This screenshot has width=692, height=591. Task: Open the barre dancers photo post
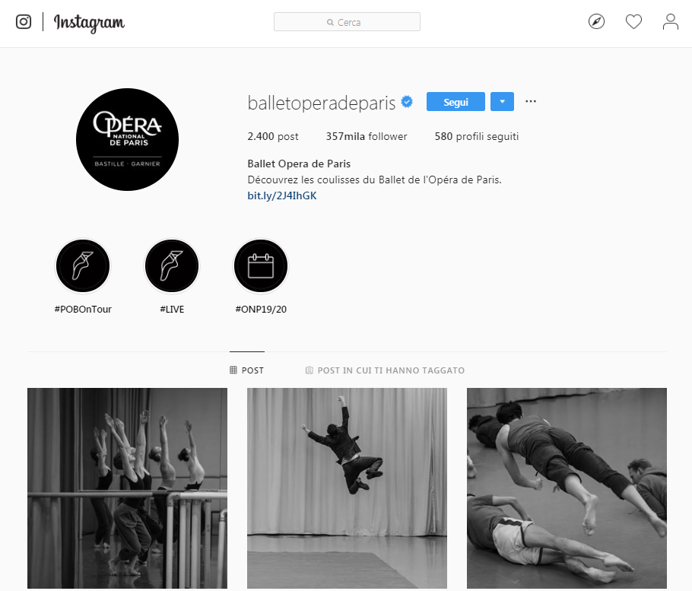click(127, 488)
